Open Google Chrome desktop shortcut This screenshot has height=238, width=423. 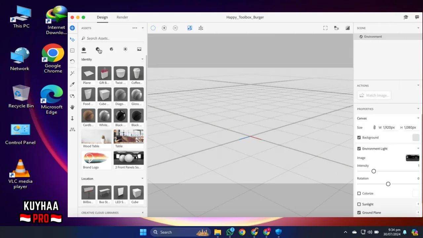[53, 58]
